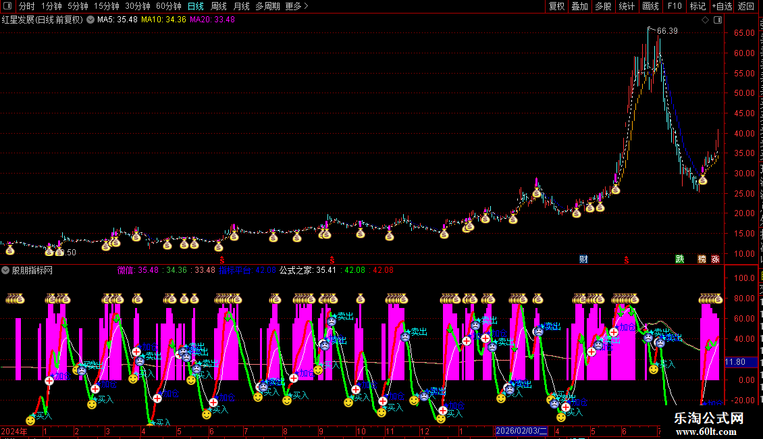Screen dimensions: 763x439
Task: Click the 榜 marker
Action: 702,259
